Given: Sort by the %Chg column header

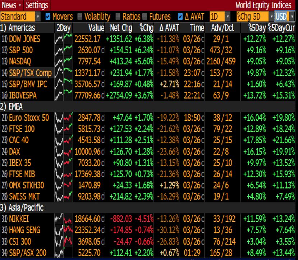Looking at the screenshot, I should [x=147, y=28].
